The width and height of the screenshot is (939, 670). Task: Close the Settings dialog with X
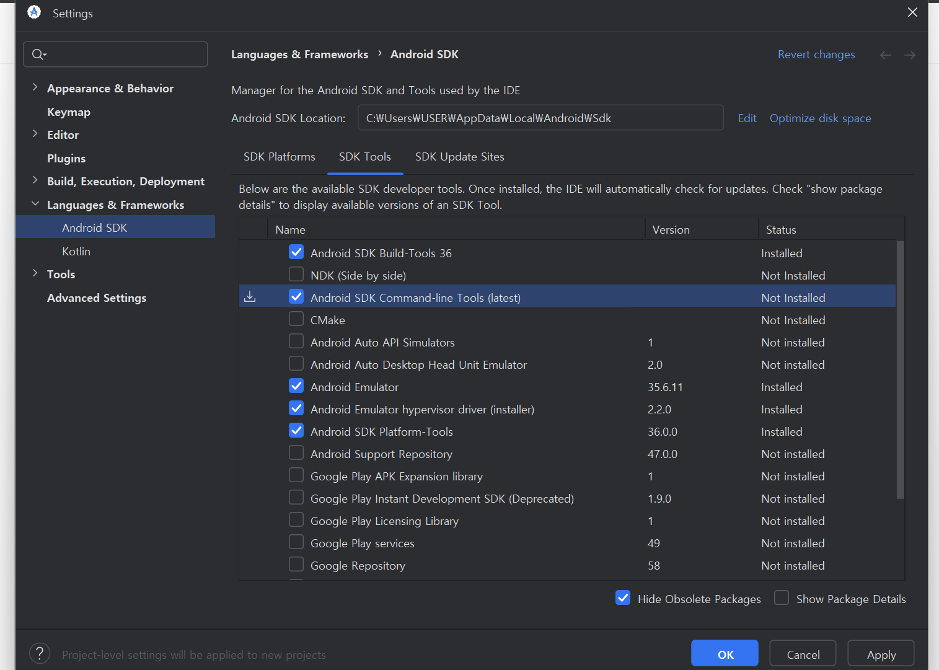click(912, 12)
